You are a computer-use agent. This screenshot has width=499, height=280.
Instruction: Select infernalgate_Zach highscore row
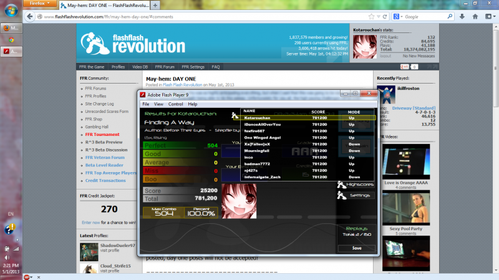[308, 177]
